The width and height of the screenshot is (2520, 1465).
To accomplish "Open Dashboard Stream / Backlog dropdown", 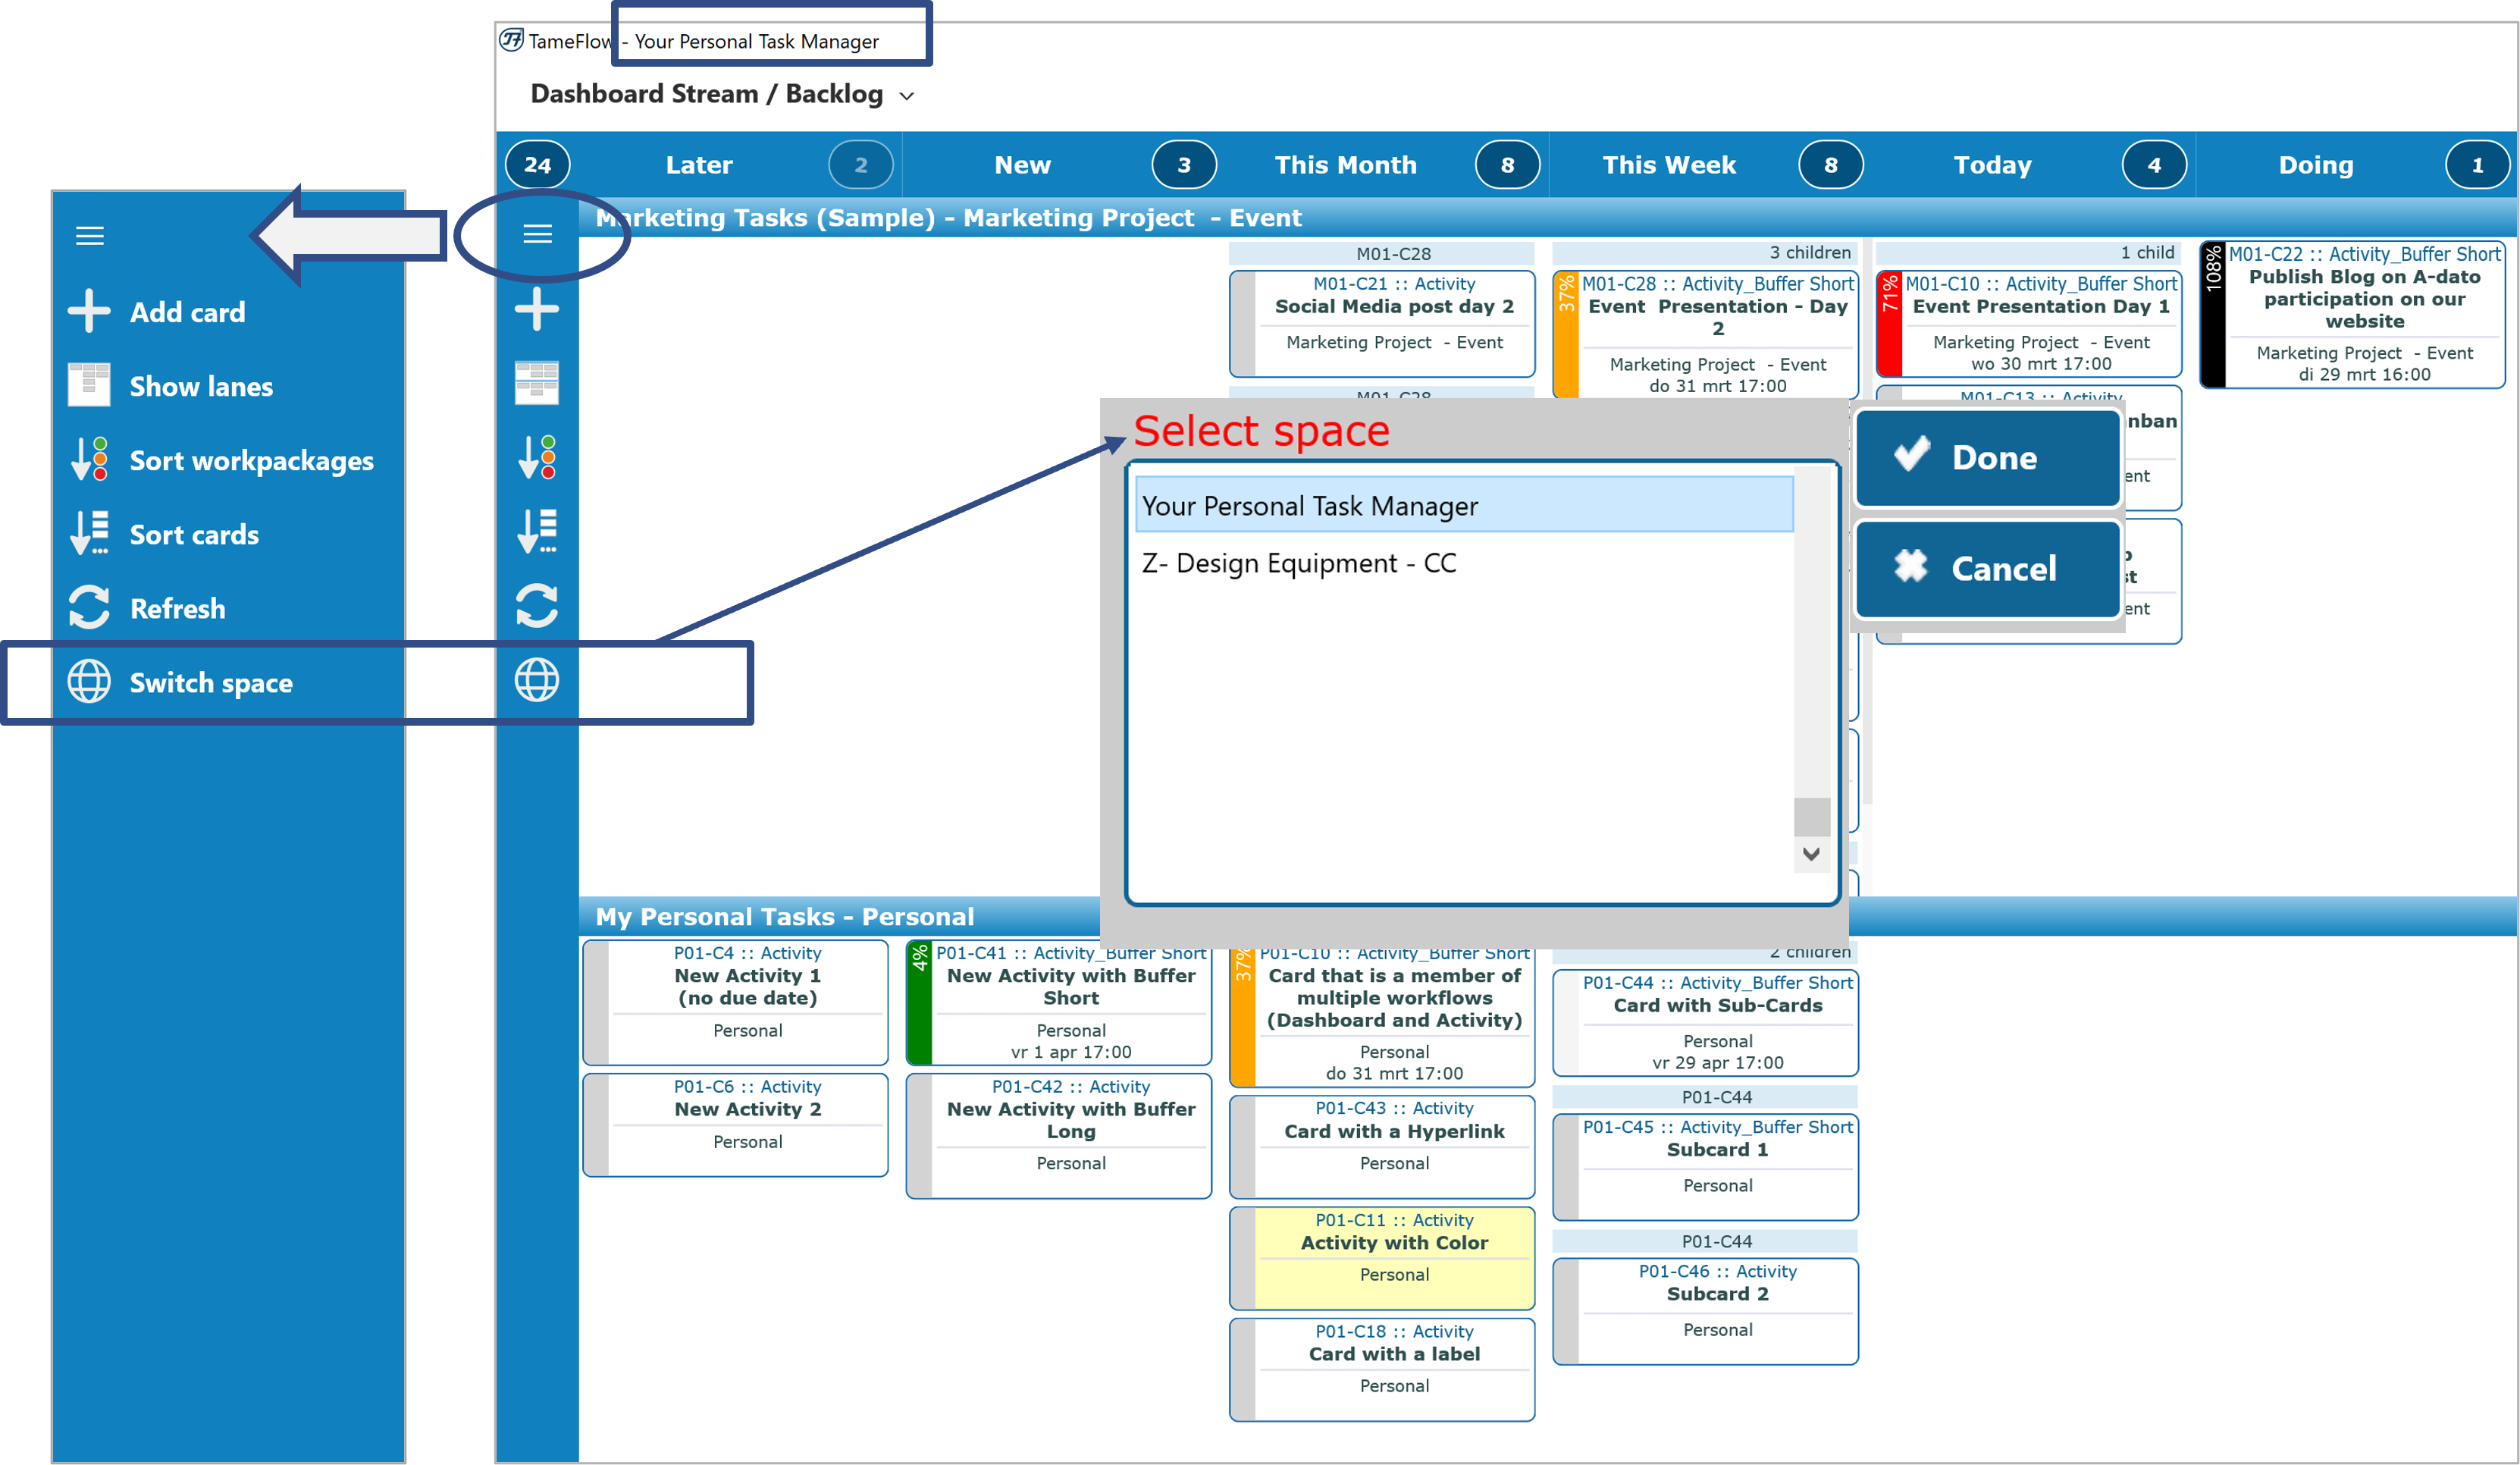I will [x=722, y=94].
